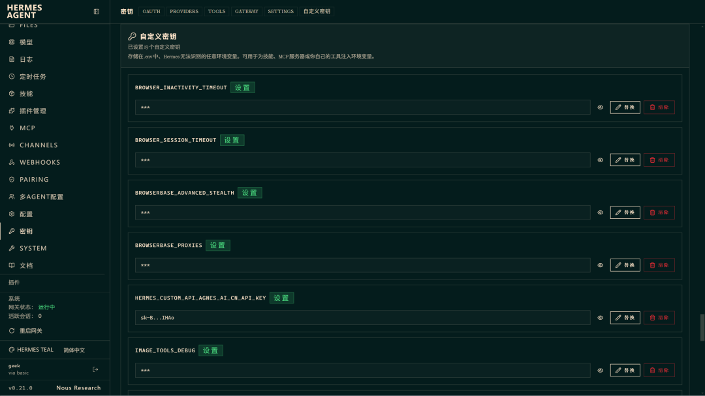This screenshot has height=396, width=705.
Task: Reveal IMAGE_TOOLS_DEBUG value with eye icon
Action: (601, 371)
